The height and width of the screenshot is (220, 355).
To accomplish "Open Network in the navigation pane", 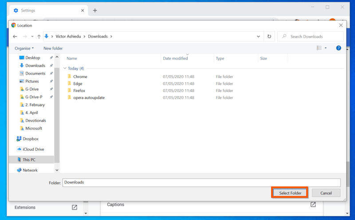I will tap(30, 170).
